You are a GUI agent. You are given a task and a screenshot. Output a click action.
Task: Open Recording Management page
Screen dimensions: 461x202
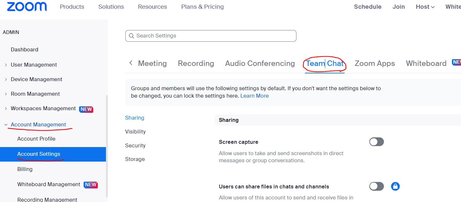(x=47, y=199)
